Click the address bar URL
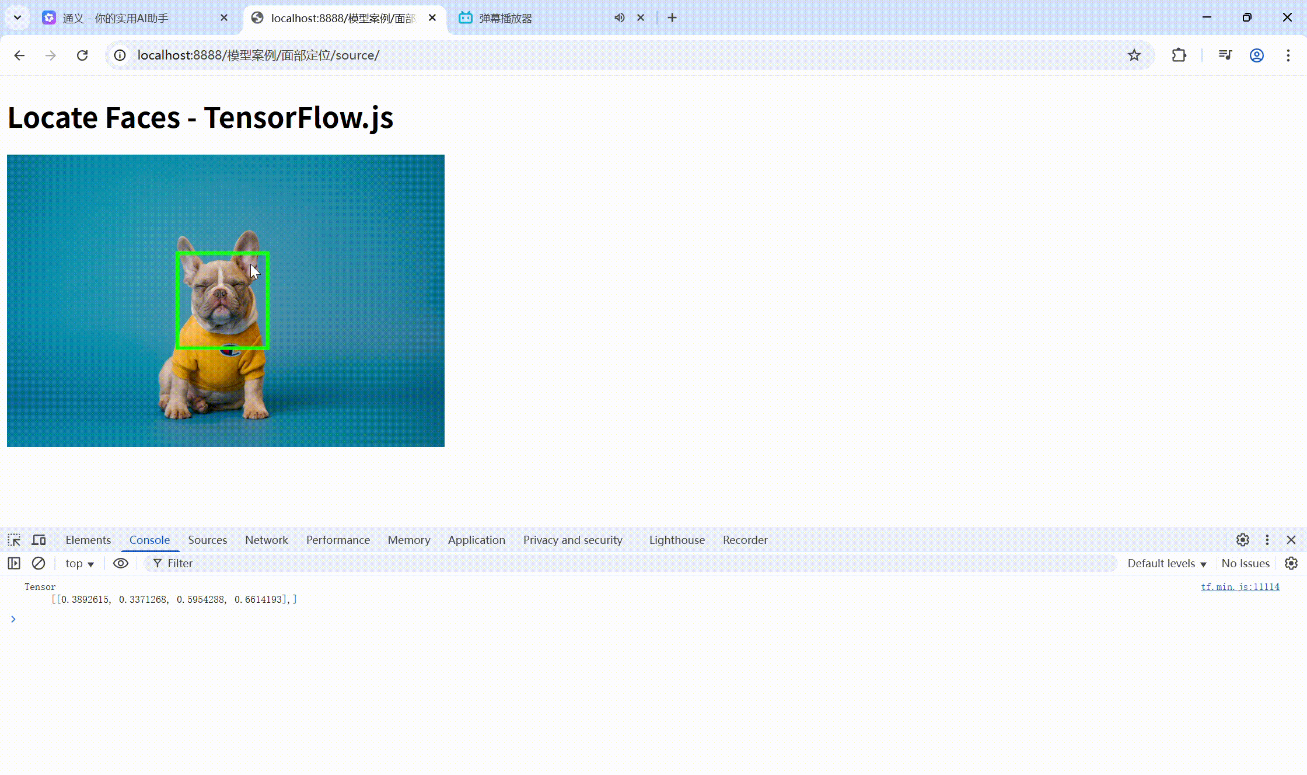Viewport: 1307px width, 775px height. click(258, 55)
